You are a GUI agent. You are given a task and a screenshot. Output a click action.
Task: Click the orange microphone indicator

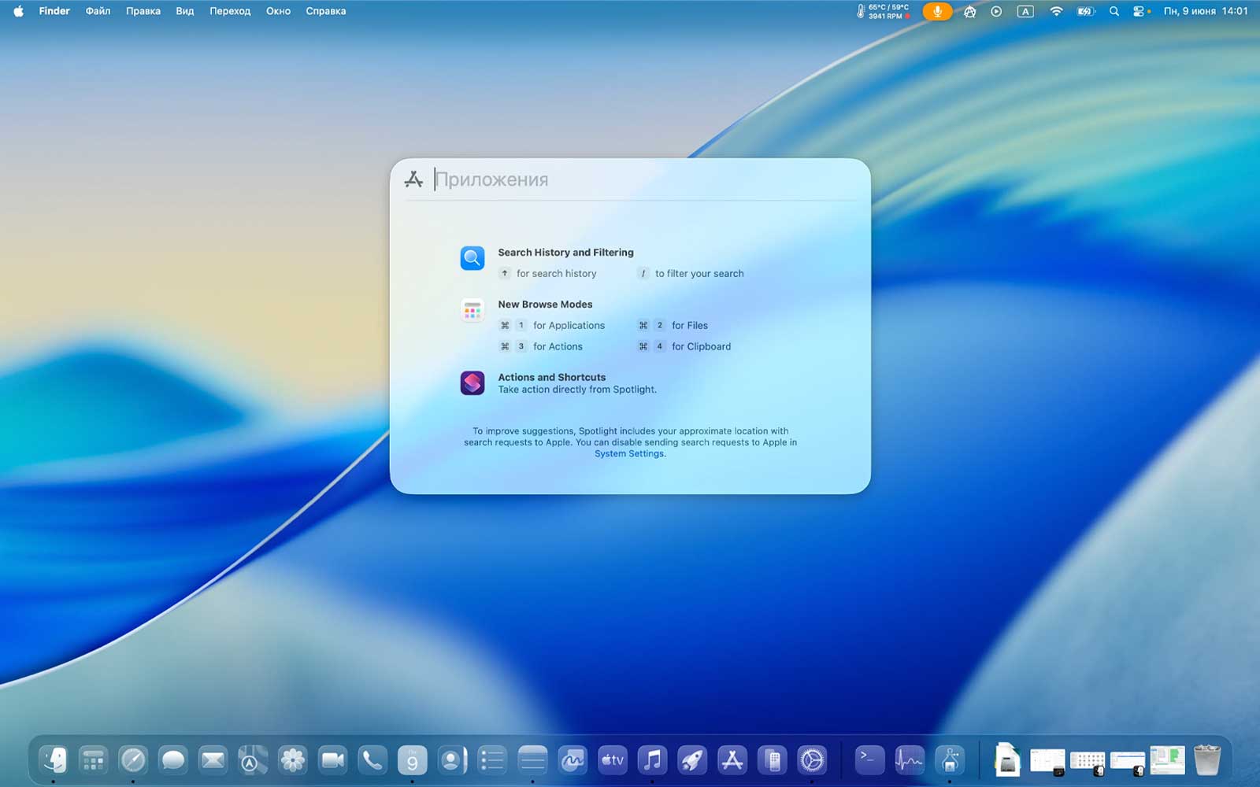(937, 11)
